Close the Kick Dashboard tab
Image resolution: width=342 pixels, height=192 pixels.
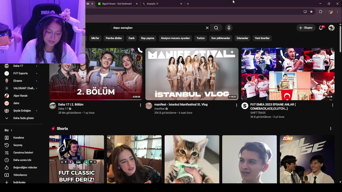pyautogui.click(x=137, y=4)
